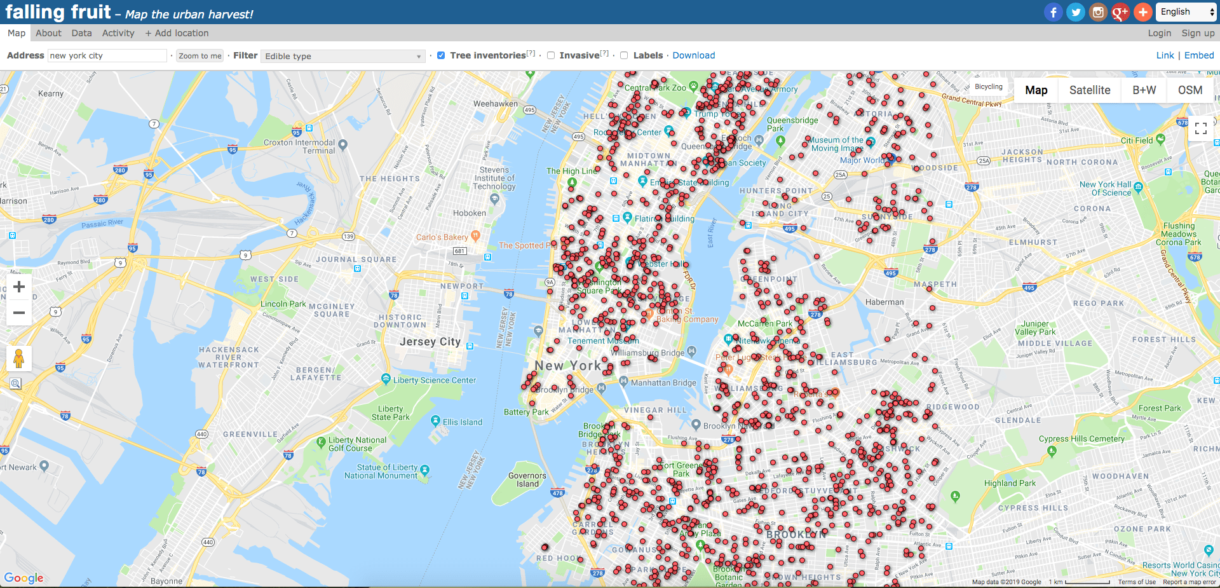This screenshot has height=588, width=1220.
Task: Open the Facebook share icon
Action: (1053, 12)
